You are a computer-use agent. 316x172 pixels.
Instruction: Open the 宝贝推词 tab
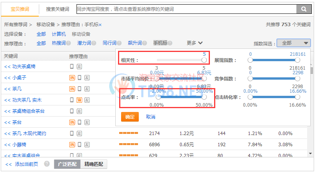(20, 9)
